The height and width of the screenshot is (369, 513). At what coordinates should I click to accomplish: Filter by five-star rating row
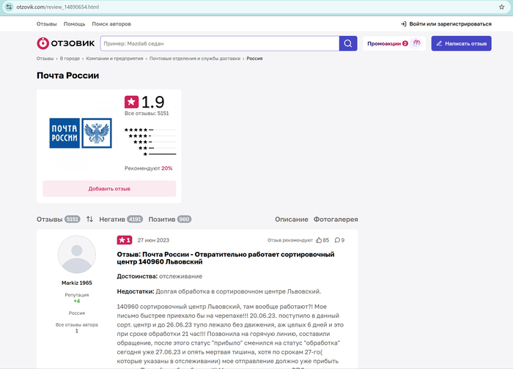150,130
